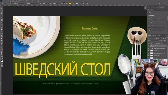
Task: Open the File menu
Action: pyautogui.click(x=4, y=1)
